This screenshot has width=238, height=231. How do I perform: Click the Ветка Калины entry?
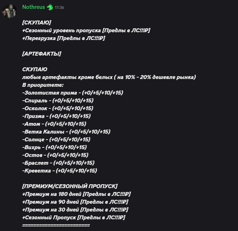coord(66,131)
